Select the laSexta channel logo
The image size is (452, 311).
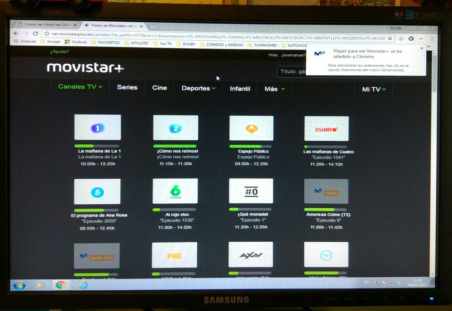pos(175,191)
